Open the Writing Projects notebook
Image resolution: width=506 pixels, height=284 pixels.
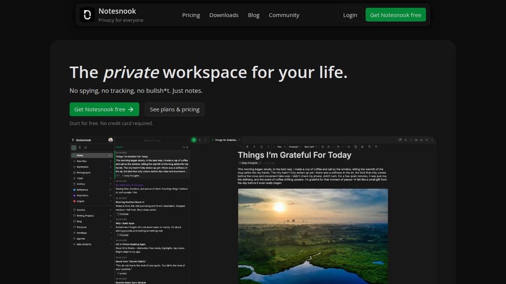(92, 216)
